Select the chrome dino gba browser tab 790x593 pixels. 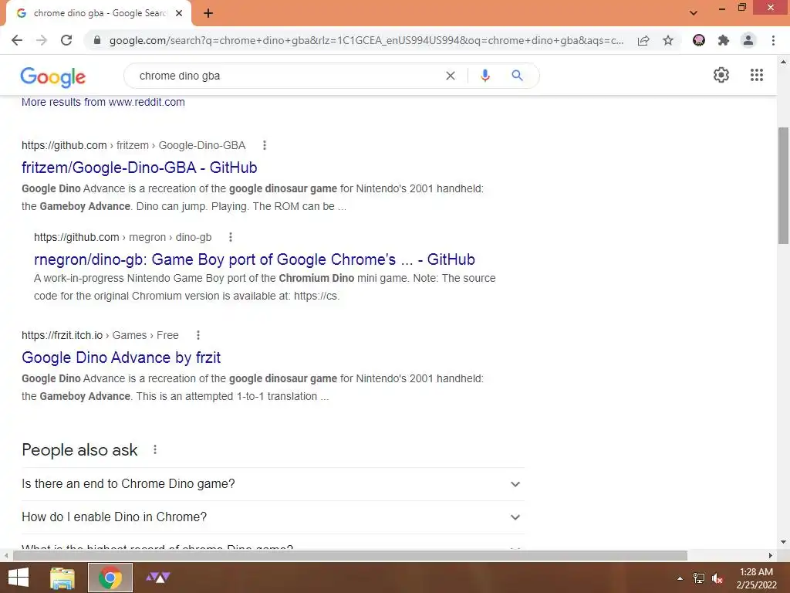[x=98, y=13]
